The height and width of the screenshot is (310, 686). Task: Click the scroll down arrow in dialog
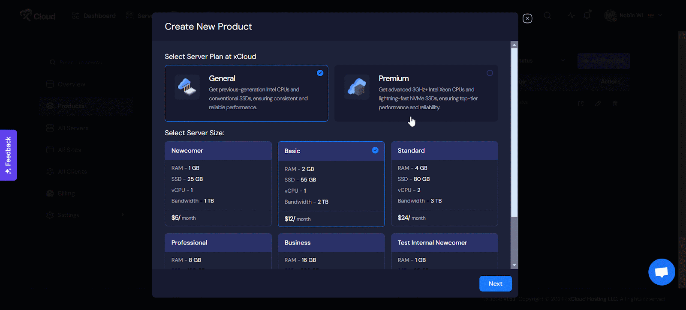pyautogui.click(x=514, y=265)
